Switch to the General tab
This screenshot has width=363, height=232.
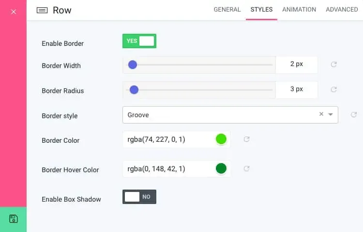point(227,10)
